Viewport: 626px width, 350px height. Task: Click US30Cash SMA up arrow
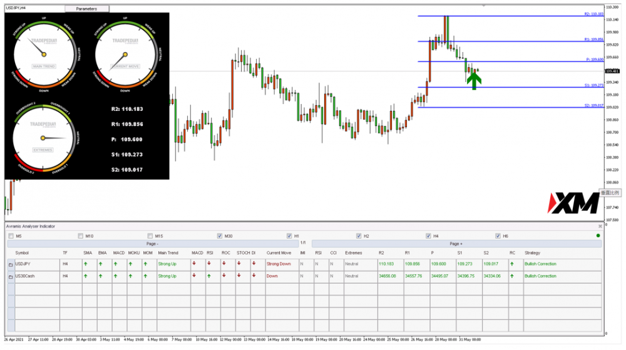(x=85, y=275)
